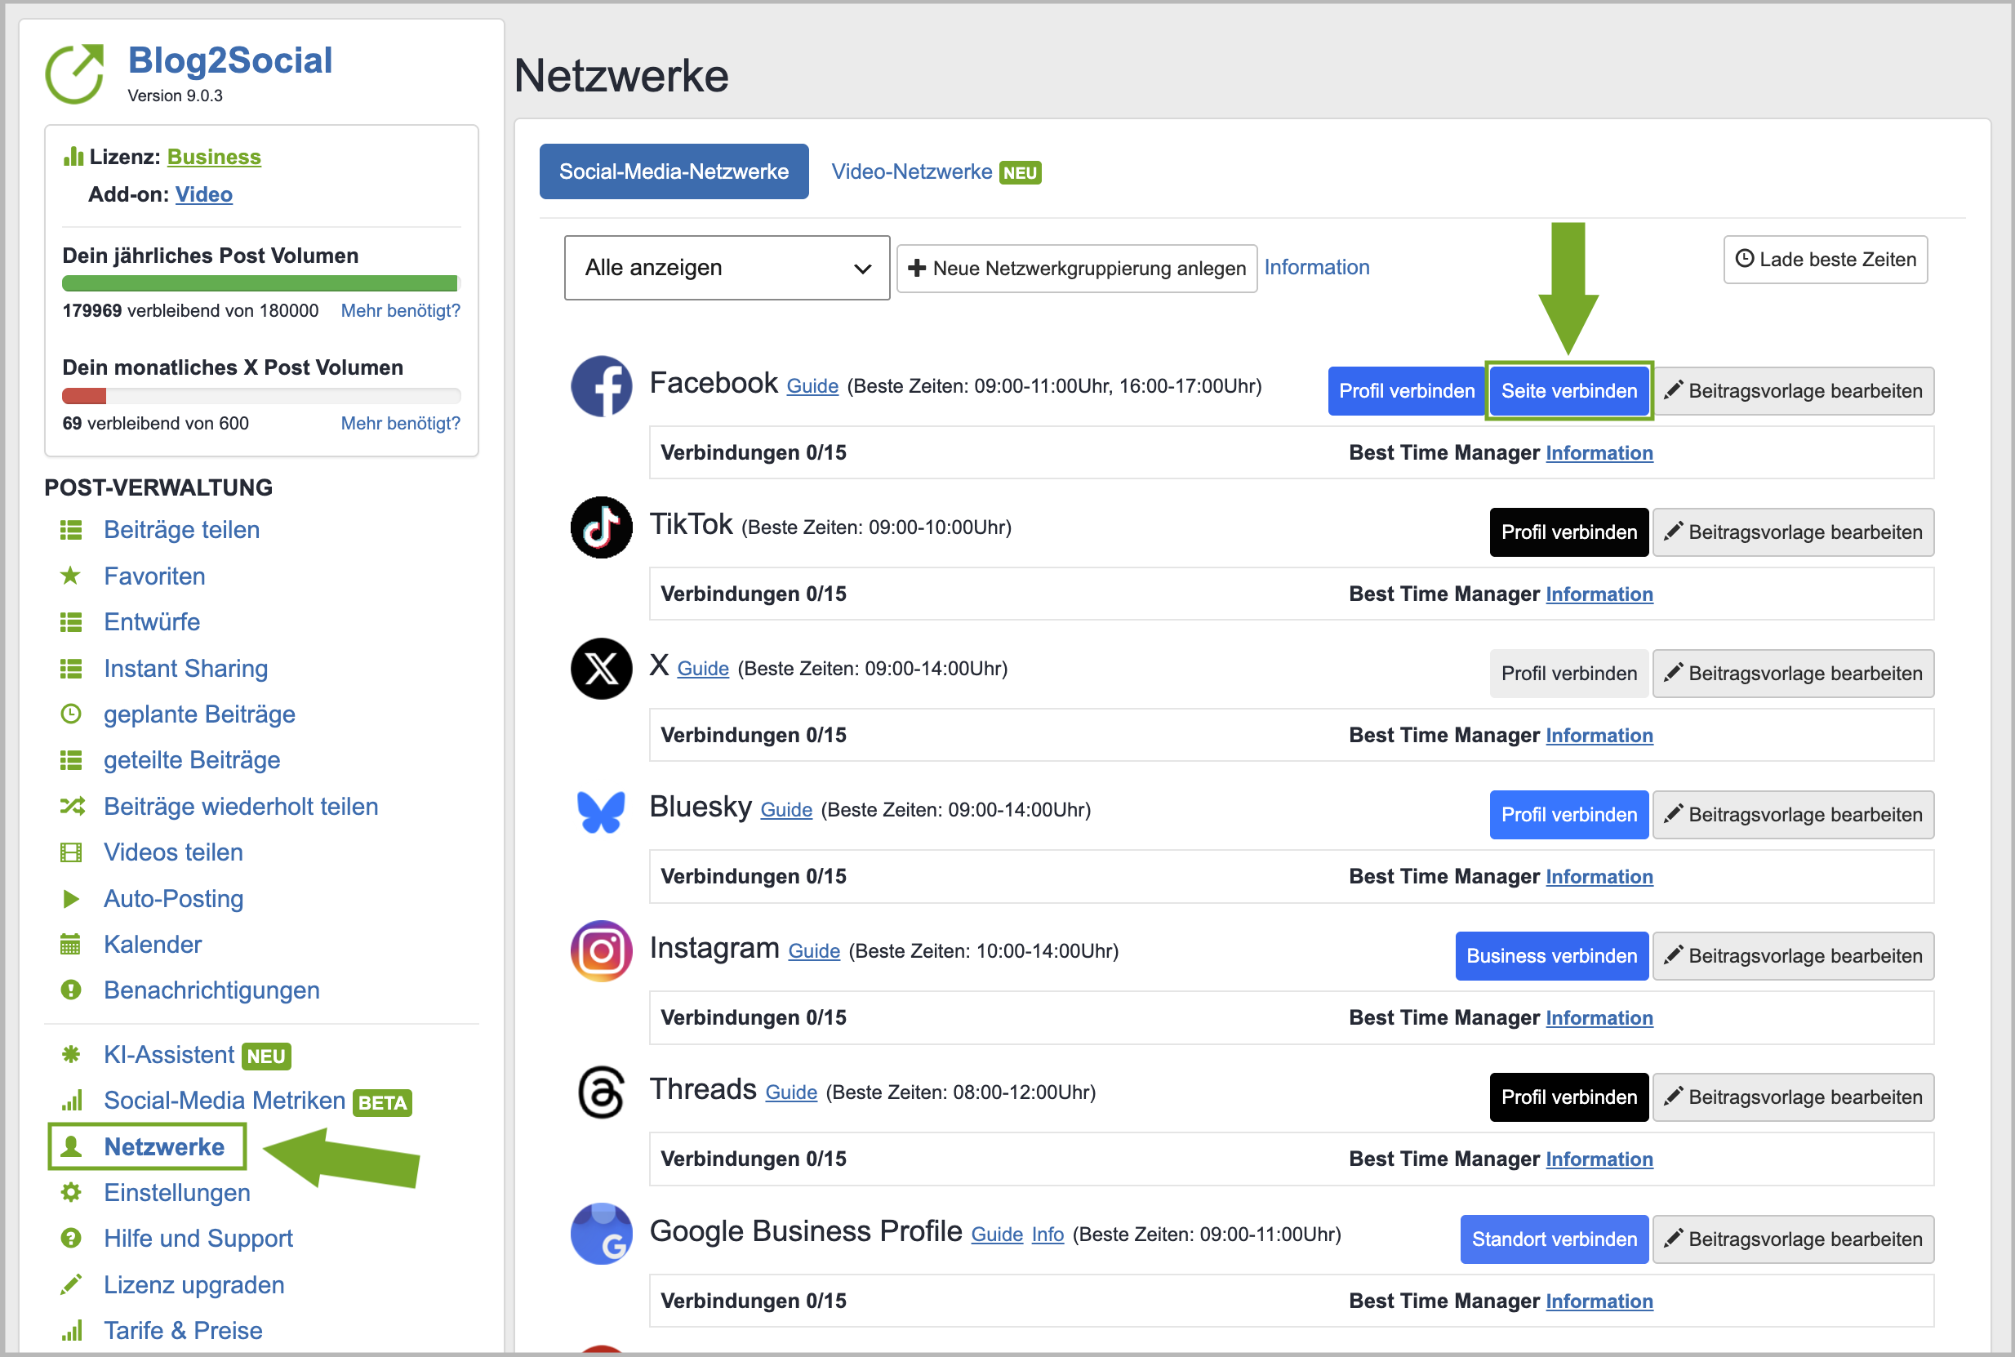Click the Google Business Profile icon
This screenshot has height=1357, width=2015.
coord(601,1233)
